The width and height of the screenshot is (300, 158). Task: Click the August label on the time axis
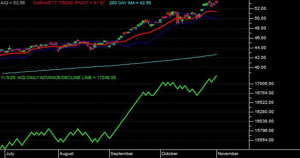66,154
